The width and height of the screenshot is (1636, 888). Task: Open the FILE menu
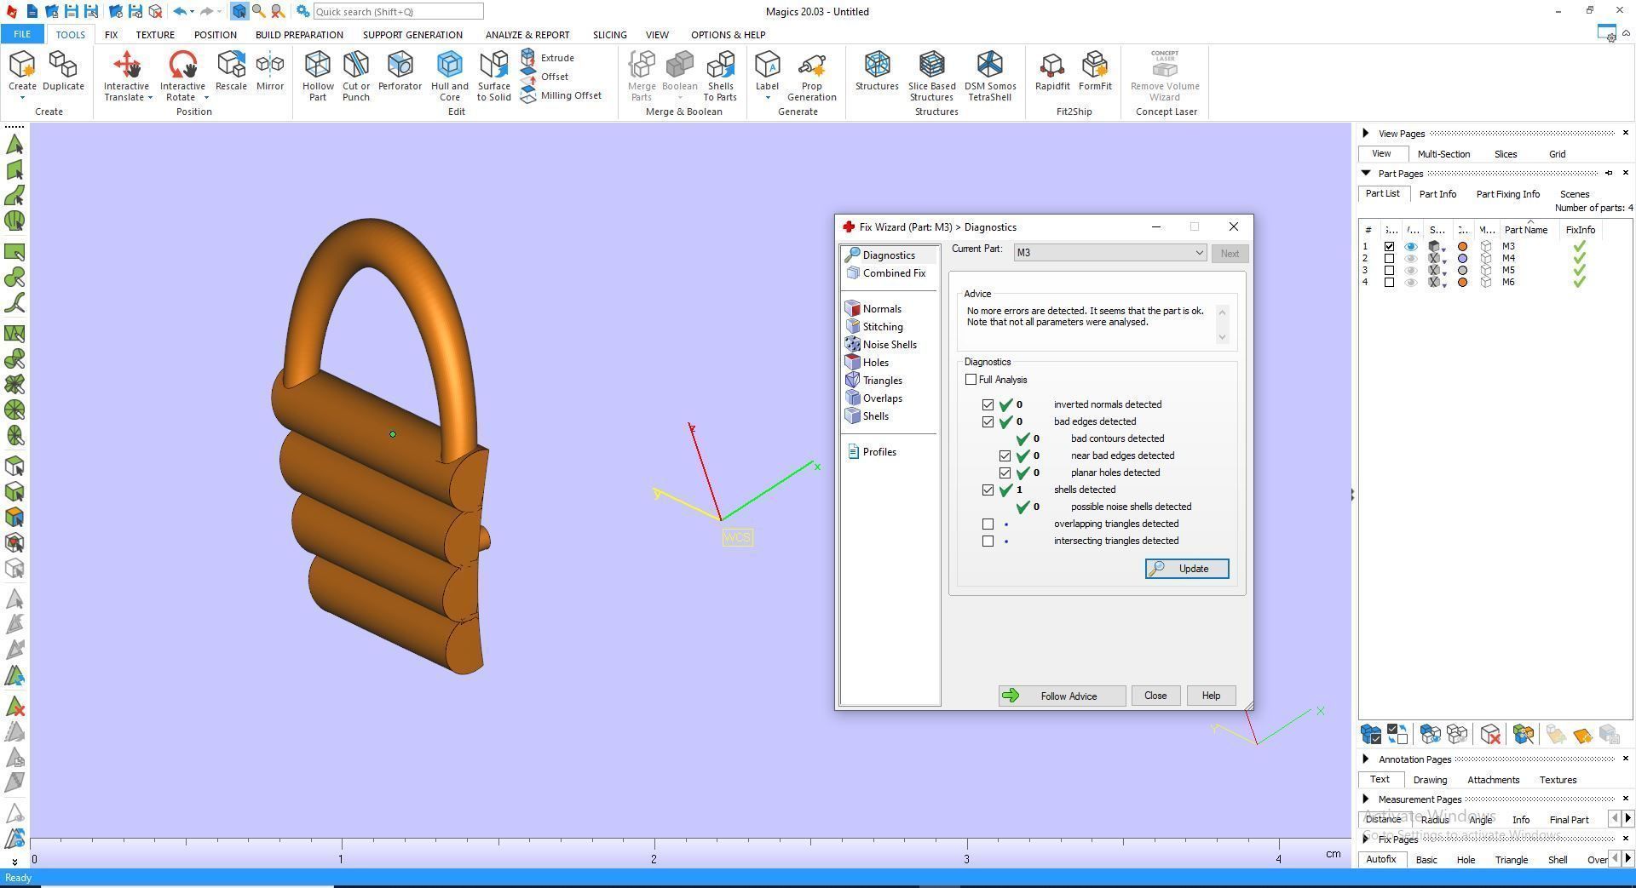click(22, 34)
